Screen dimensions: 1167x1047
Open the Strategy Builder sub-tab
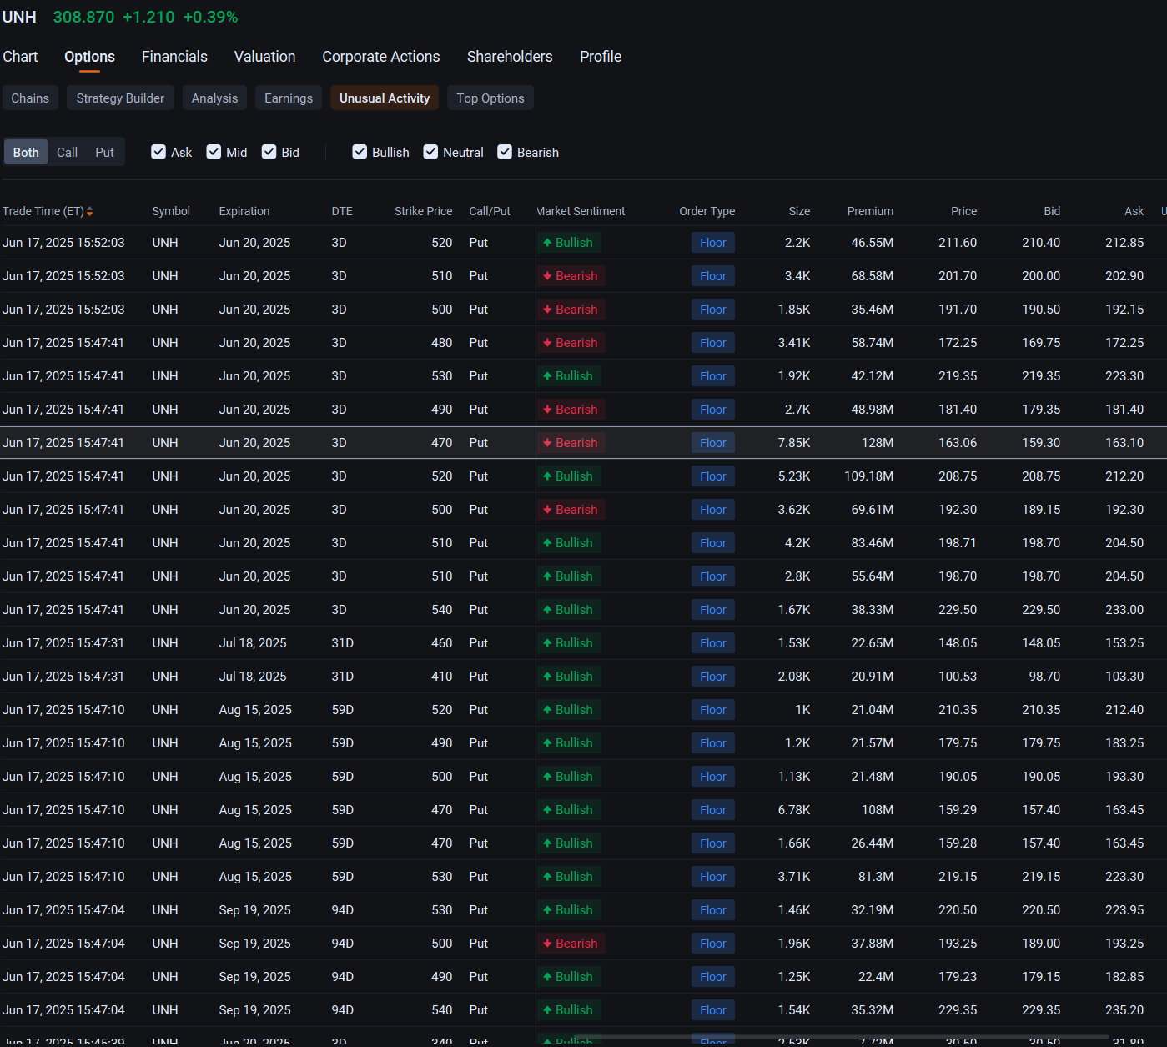tap(120, 98)
